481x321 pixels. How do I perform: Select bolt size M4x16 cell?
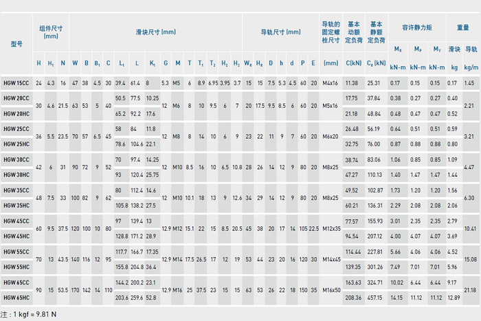click(x=330, y=83)
